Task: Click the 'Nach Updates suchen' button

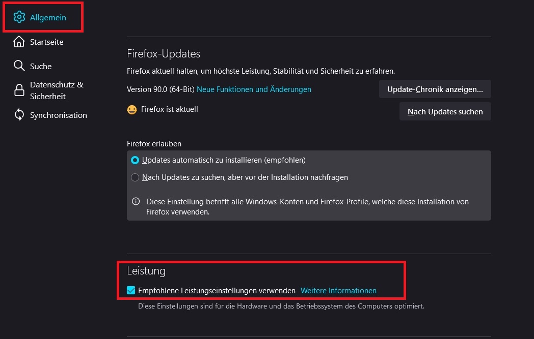Action: 445,111
